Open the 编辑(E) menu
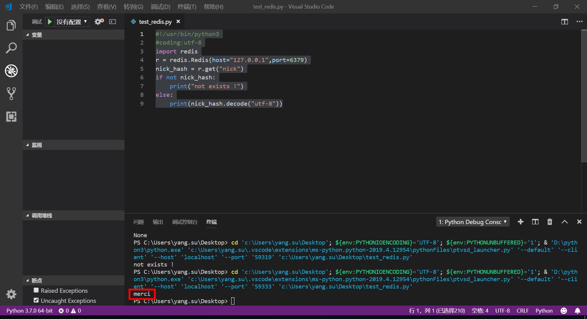This screenshot has height=319, width=587. click(54, 6)
